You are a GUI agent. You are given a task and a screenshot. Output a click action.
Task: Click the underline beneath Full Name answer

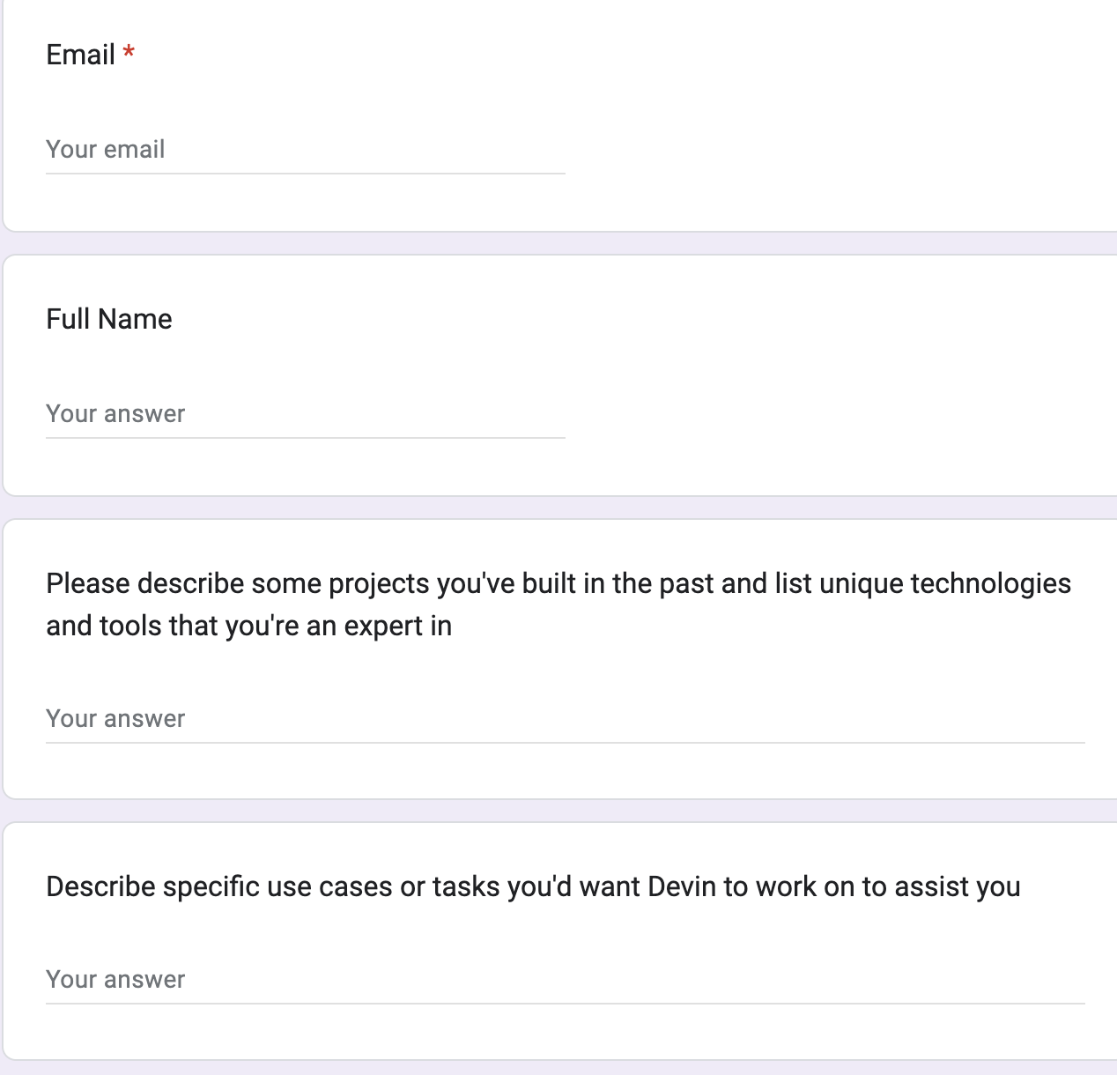click(x=305, y=438)
